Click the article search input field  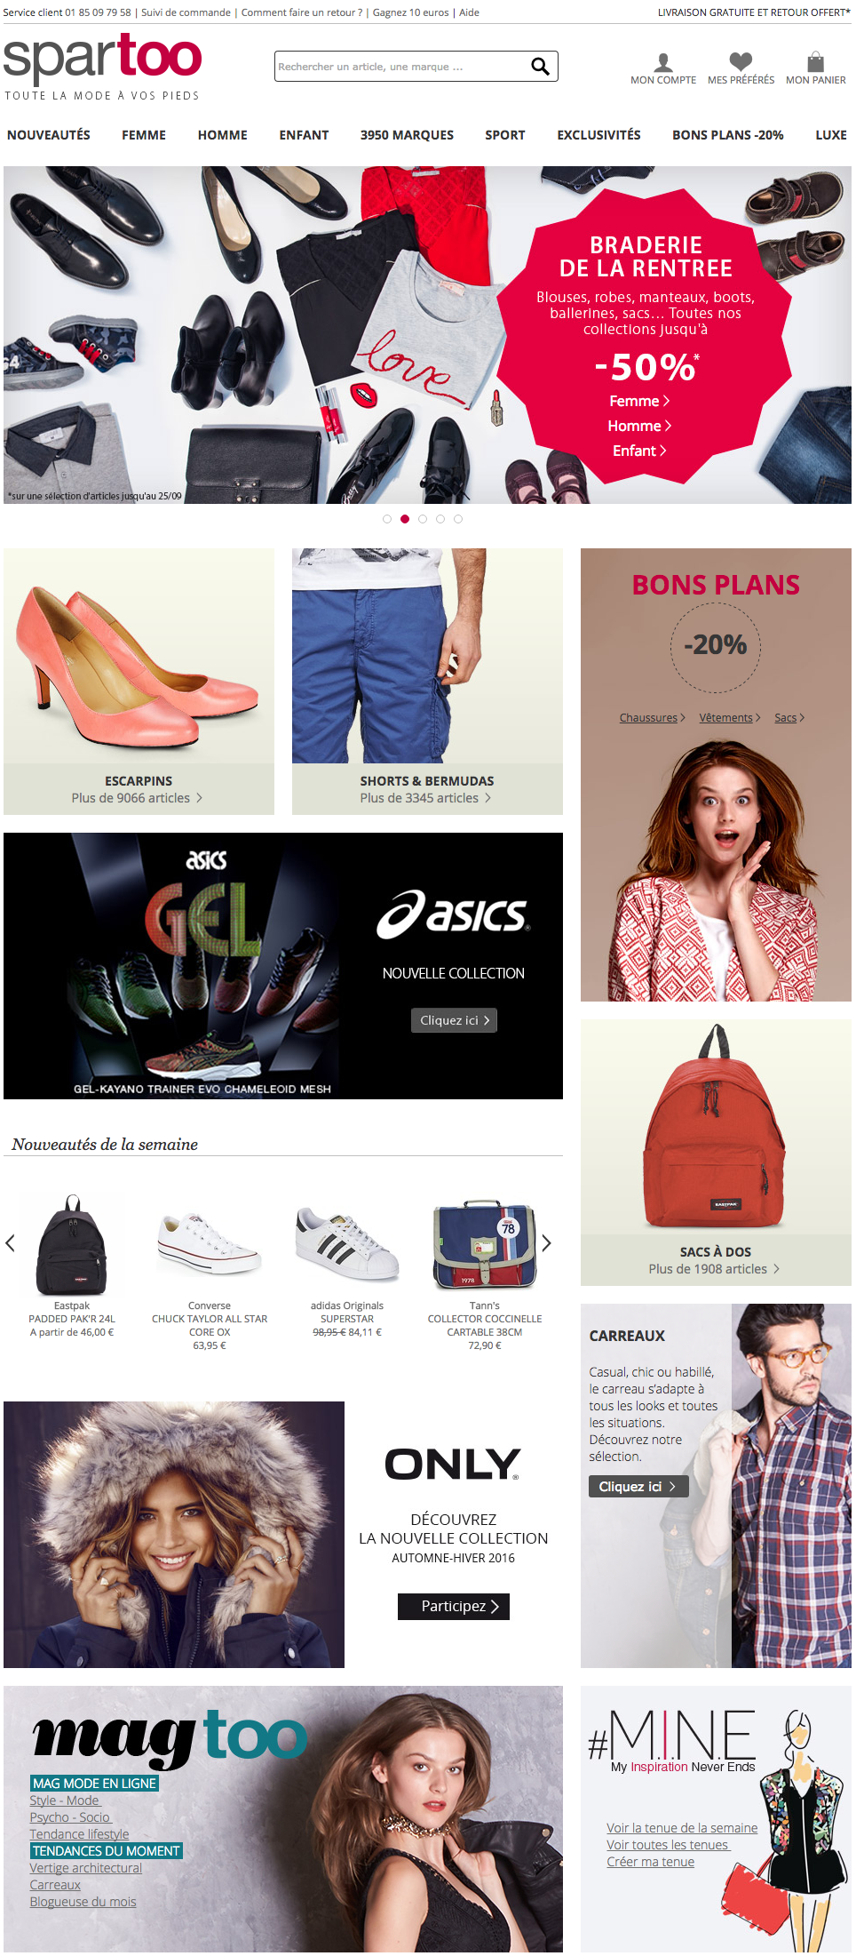pos(401,67)
